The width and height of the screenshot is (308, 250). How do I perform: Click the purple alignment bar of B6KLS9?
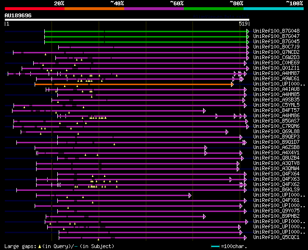pyautogui.click(x=130, y=190)
